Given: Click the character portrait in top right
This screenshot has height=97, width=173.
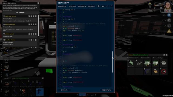Looking at the screenshot, I should (168, 6).
